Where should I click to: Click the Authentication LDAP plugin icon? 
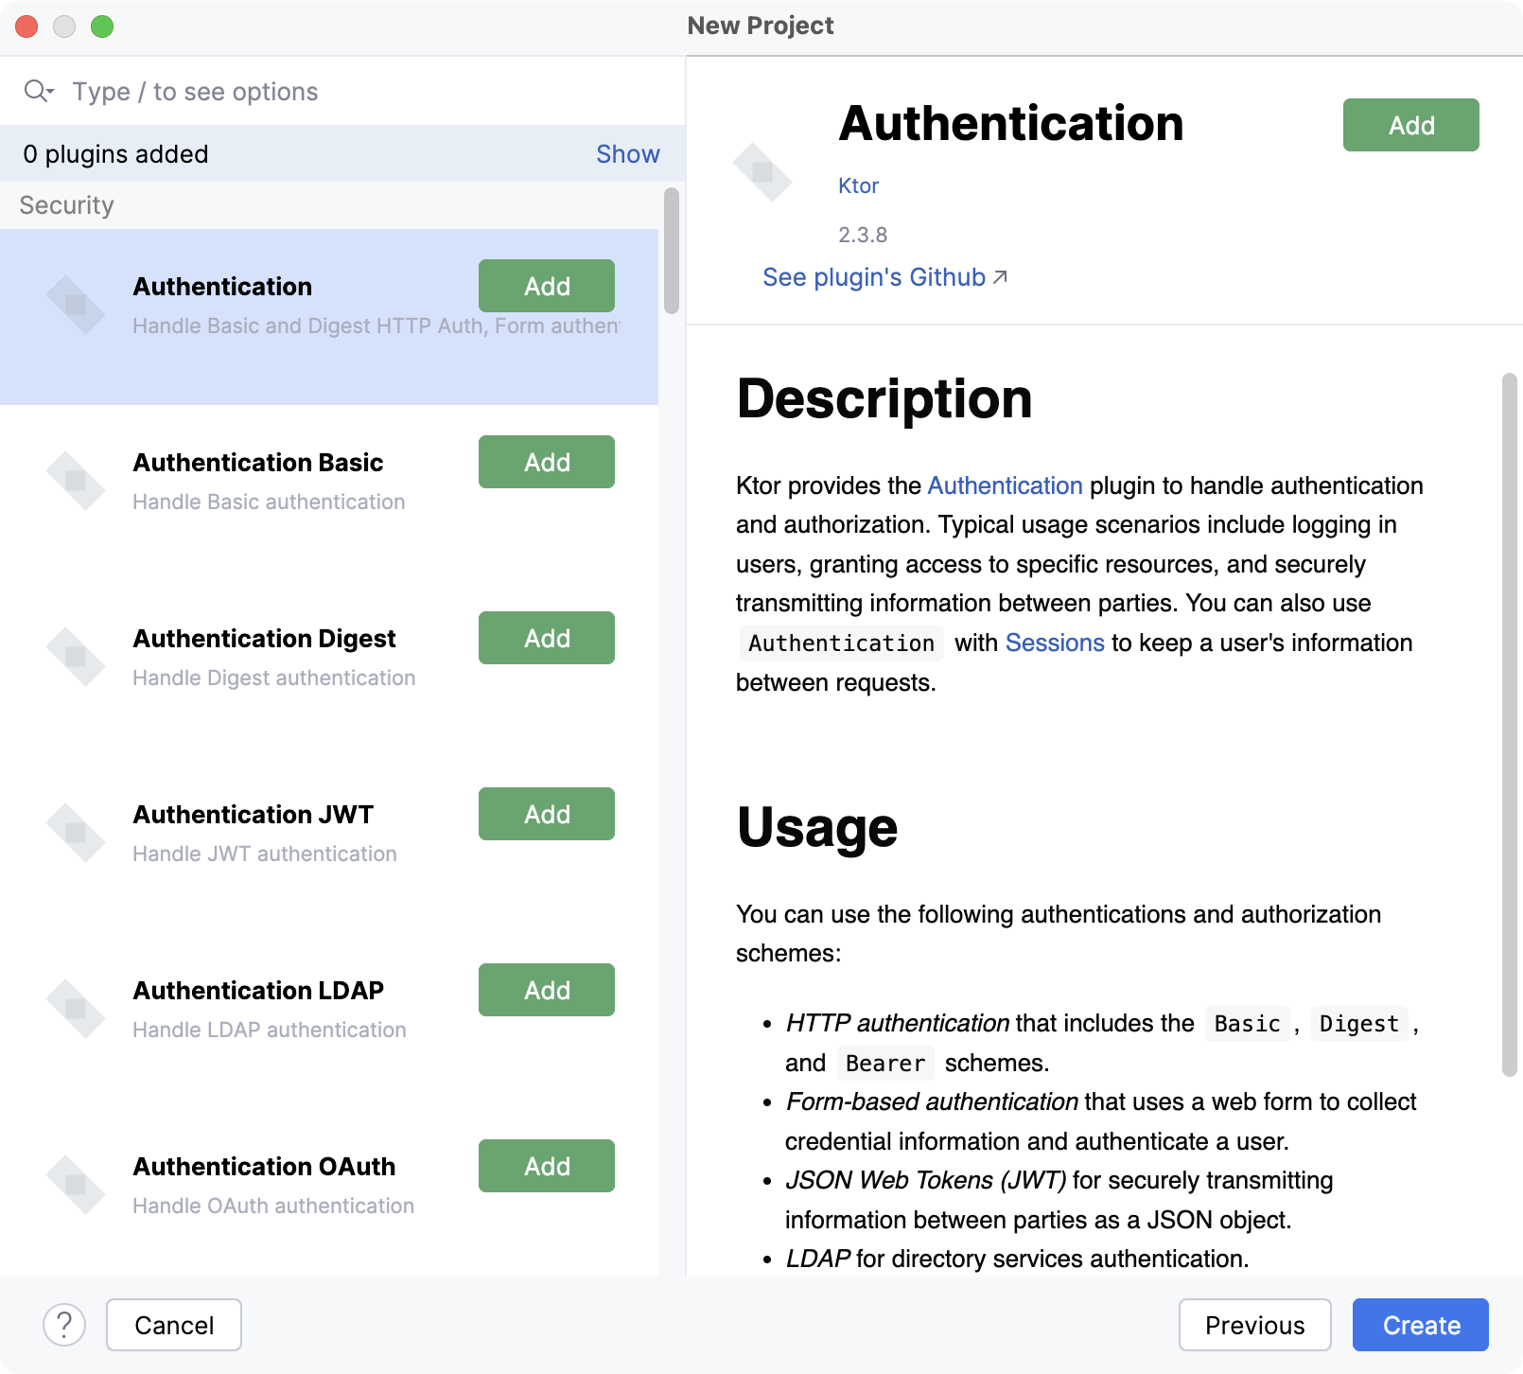click(77, 1008)
